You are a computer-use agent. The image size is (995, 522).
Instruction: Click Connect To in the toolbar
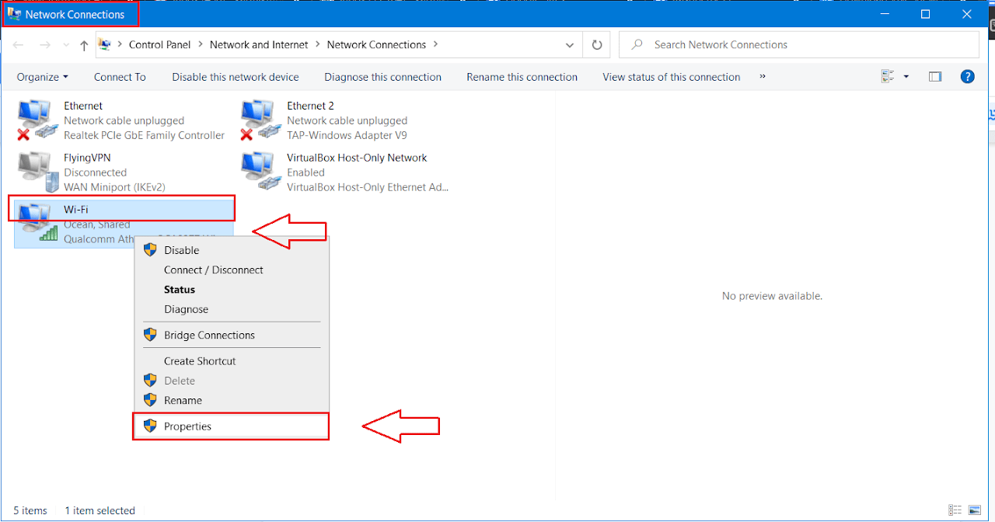pyautogui.click(x=120, y=77)
